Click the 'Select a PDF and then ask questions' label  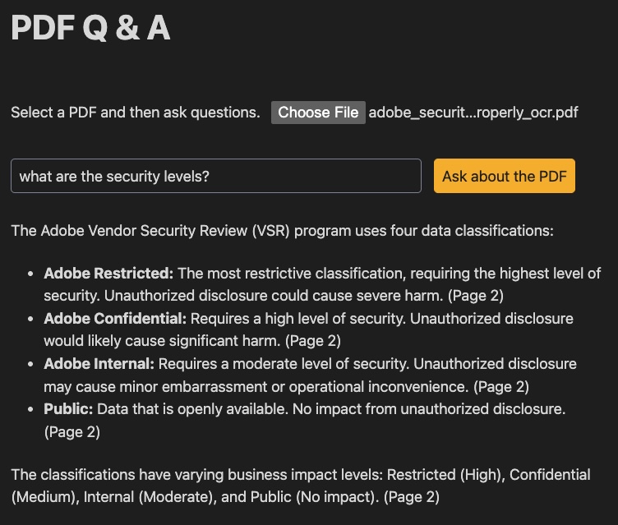(136, 113)
